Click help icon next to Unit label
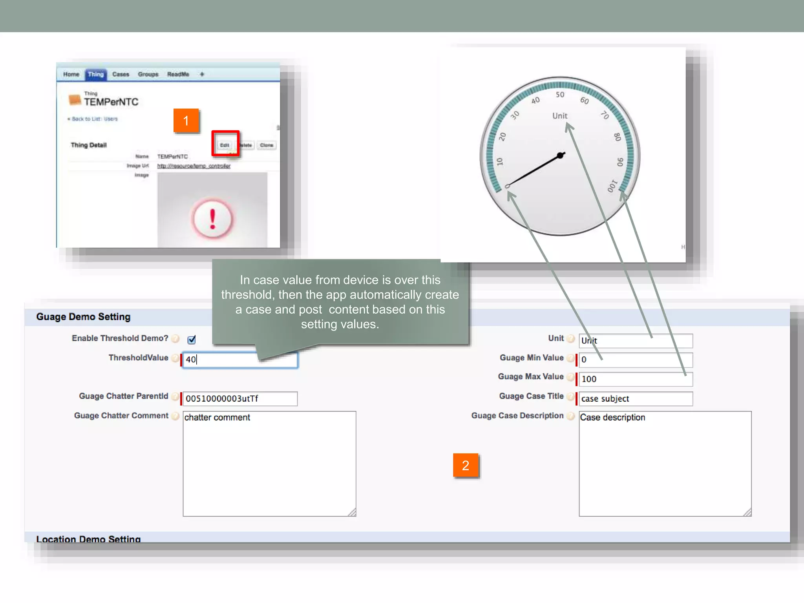 (x=571, y=338)
